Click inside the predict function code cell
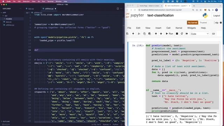Screen dimensions: 224x126 [182, 78]
